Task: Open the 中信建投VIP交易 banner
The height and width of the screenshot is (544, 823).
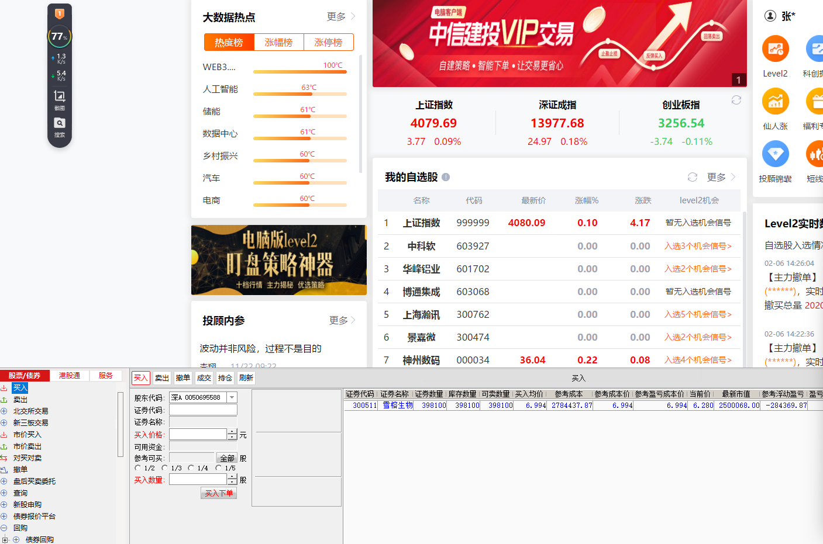Action: [x=559, y=43]
